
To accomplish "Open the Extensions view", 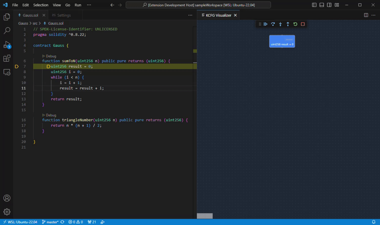I will [x=7, y=58].
